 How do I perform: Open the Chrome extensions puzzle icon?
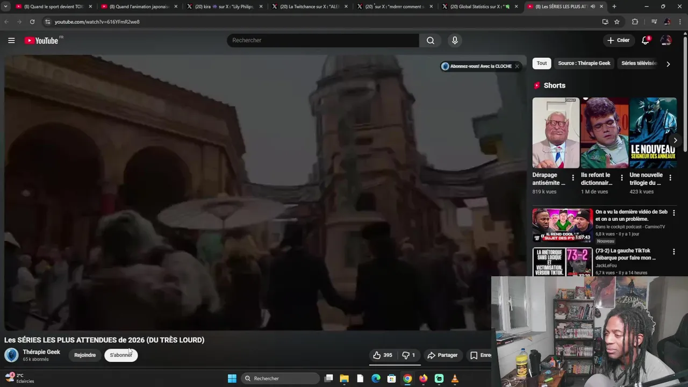tap(635, 21)
